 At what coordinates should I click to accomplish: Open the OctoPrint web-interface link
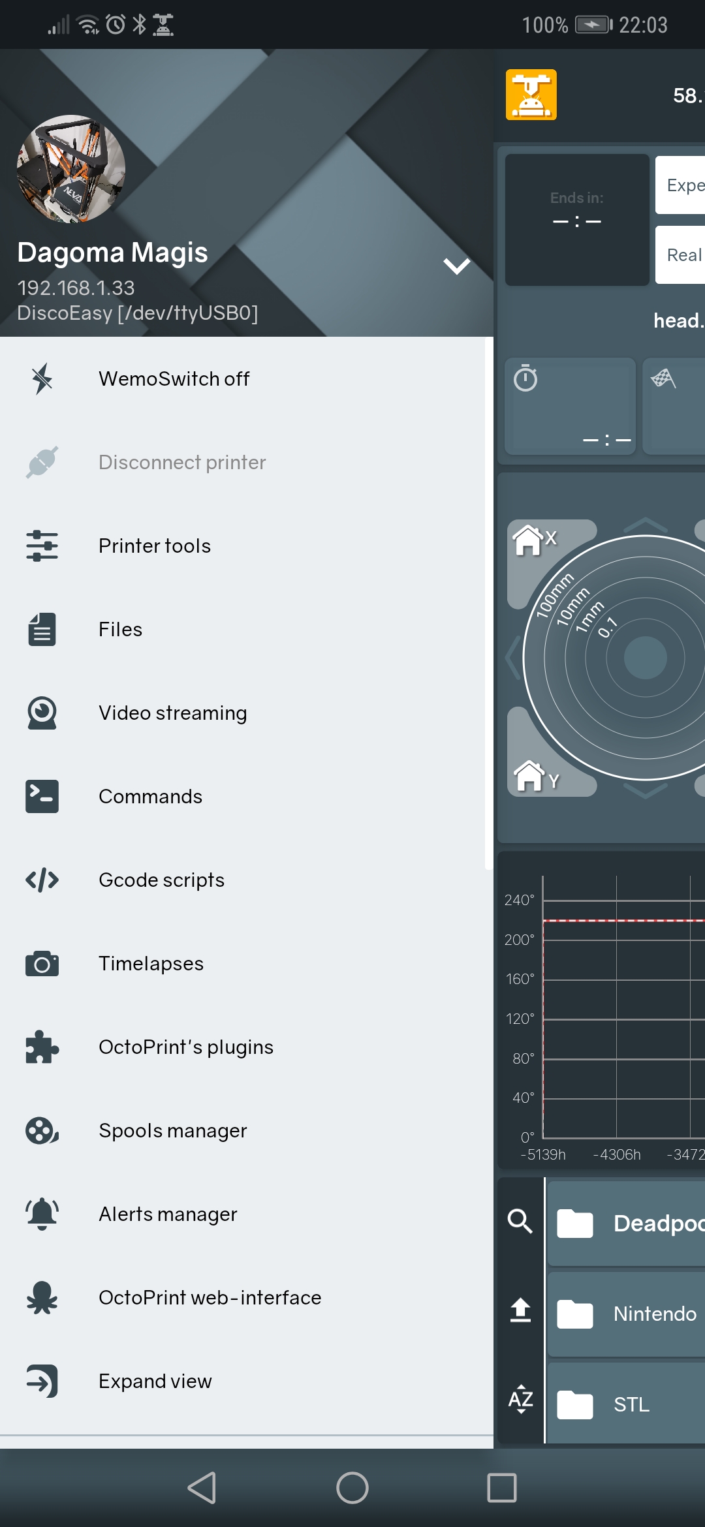(210, 1298)
